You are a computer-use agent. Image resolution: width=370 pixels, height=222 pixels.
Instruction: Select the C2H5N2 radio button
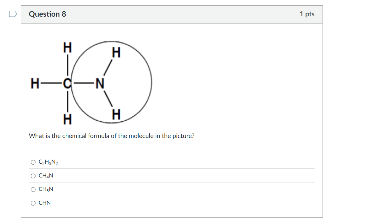[33, 162]
